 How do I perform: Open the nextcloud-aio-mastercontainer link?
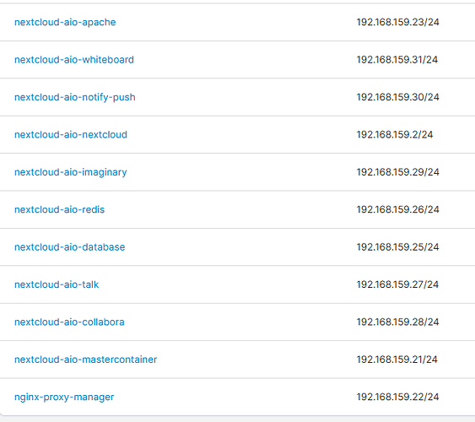(x=86, y=360)
